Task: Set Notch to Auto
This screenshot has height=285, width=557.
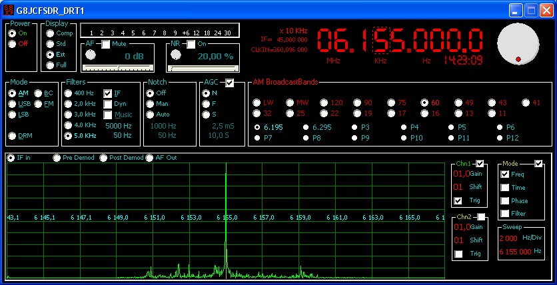Action: (151, 115)
